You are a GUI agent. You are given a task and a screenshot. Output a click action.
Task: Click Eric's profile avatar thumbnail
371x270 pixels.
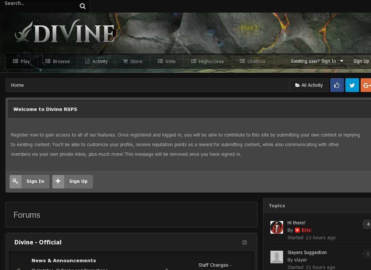276,227
